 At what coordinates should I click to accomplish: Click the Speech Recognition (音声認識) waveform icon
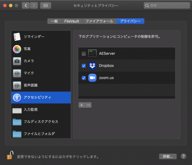(17, 86)
